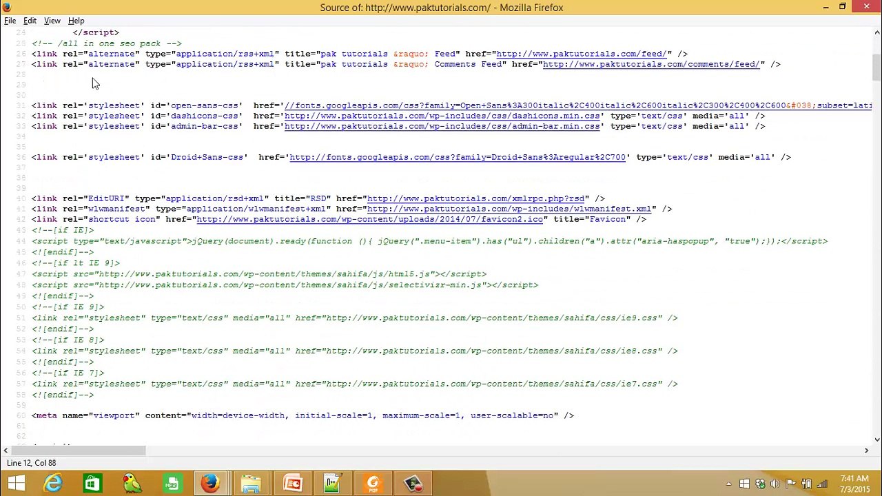
Task: Open the File menu
Action: [10, 21]
